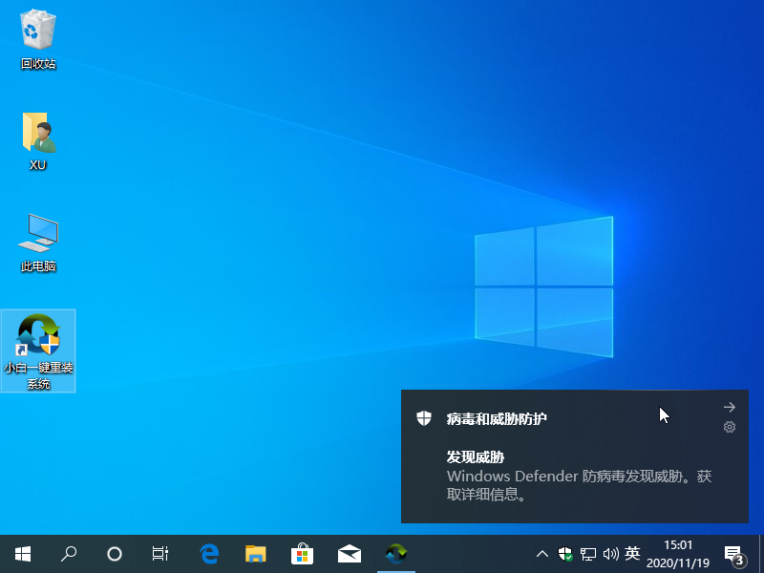Open the volume speaker tray icon

610,554
